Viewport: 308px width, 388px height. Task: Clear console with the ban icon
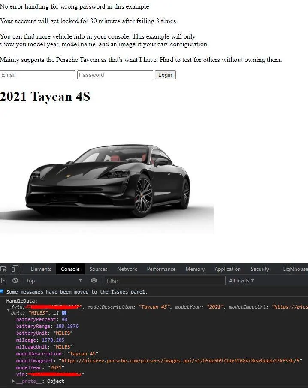(x=15, y=281)
